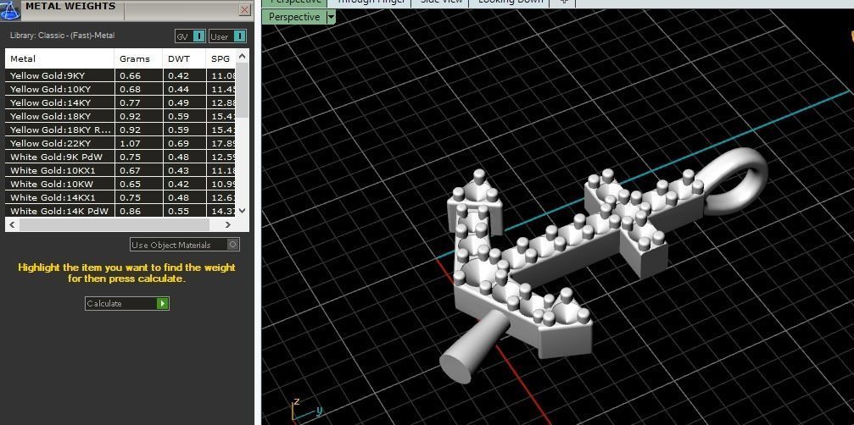Click the SPG column header
Image resolution: width=854 pixels, height=425 pixels.
coord(221,58)
